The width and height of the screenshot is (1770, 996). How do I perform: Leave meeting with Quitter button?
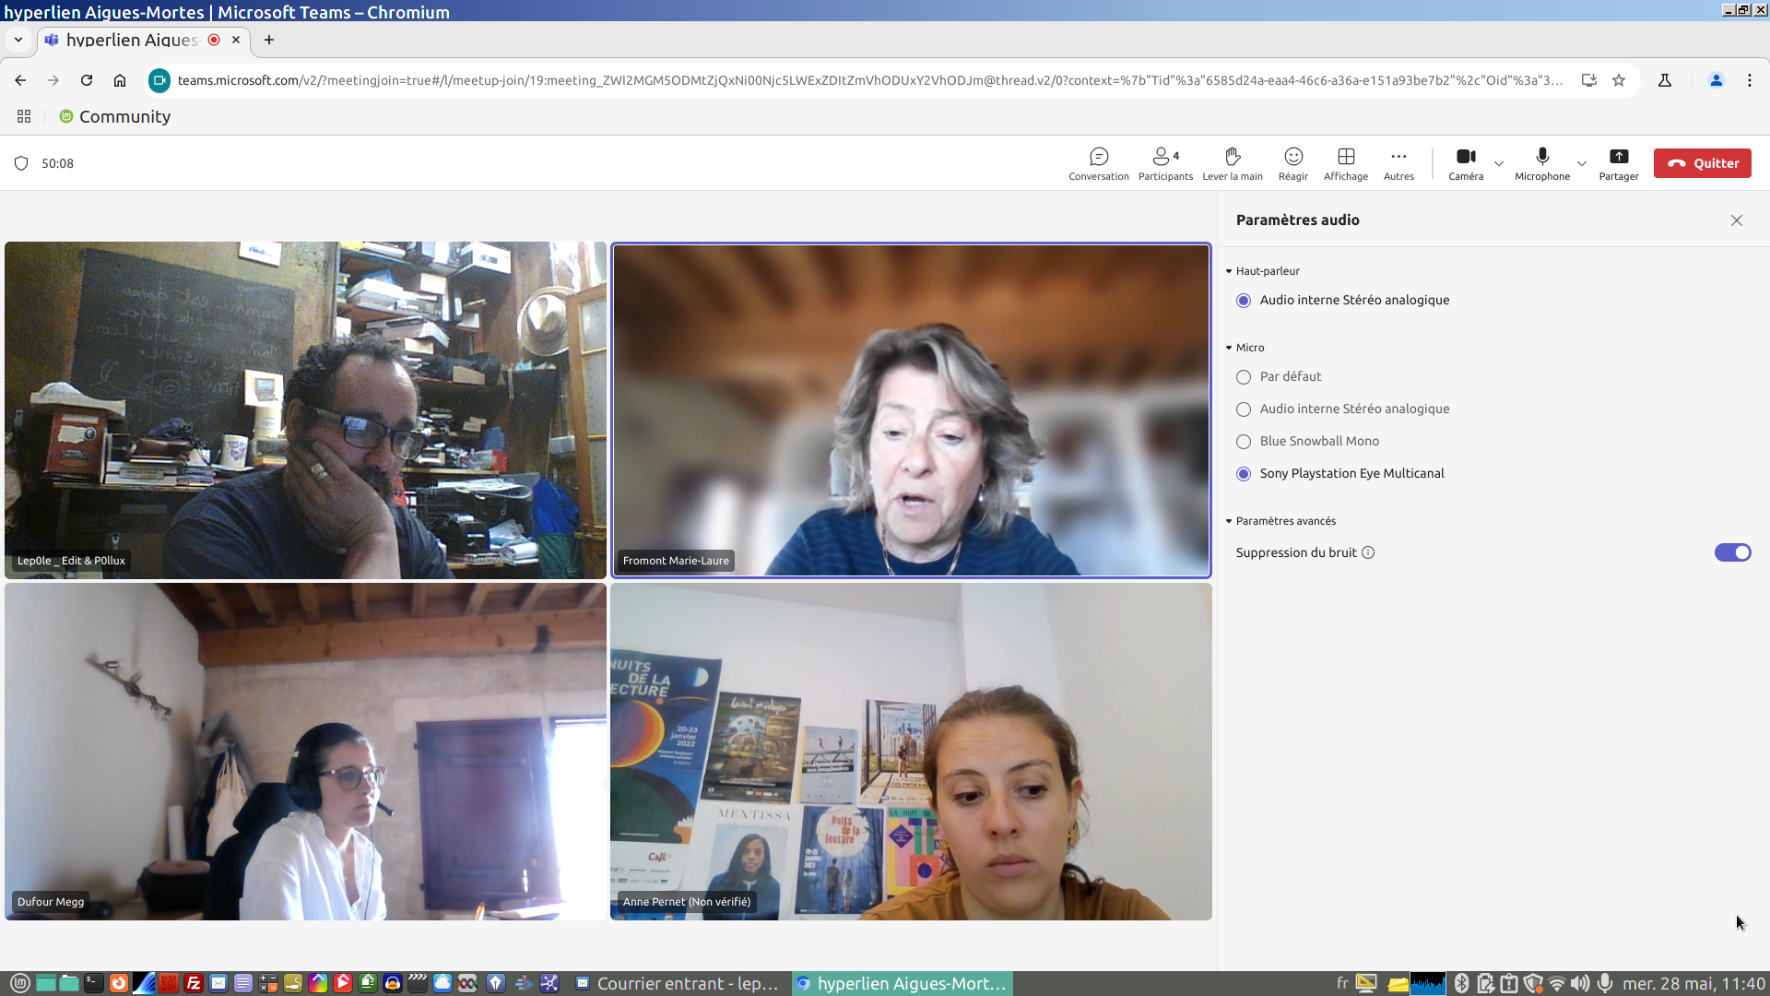[1702, 163]
